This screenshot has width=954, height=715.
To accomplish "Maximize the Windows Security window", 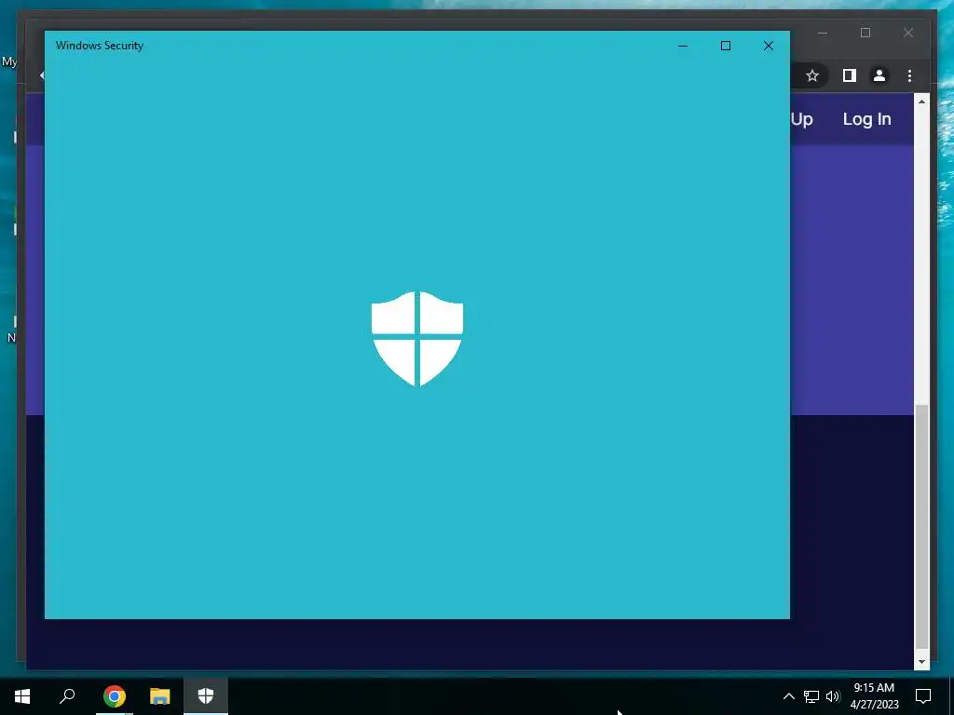I will (x=725, y=46).
